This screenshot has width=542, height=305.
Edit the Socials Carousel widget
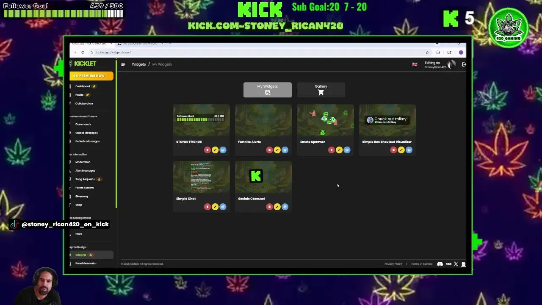click(x=277, y=207)
